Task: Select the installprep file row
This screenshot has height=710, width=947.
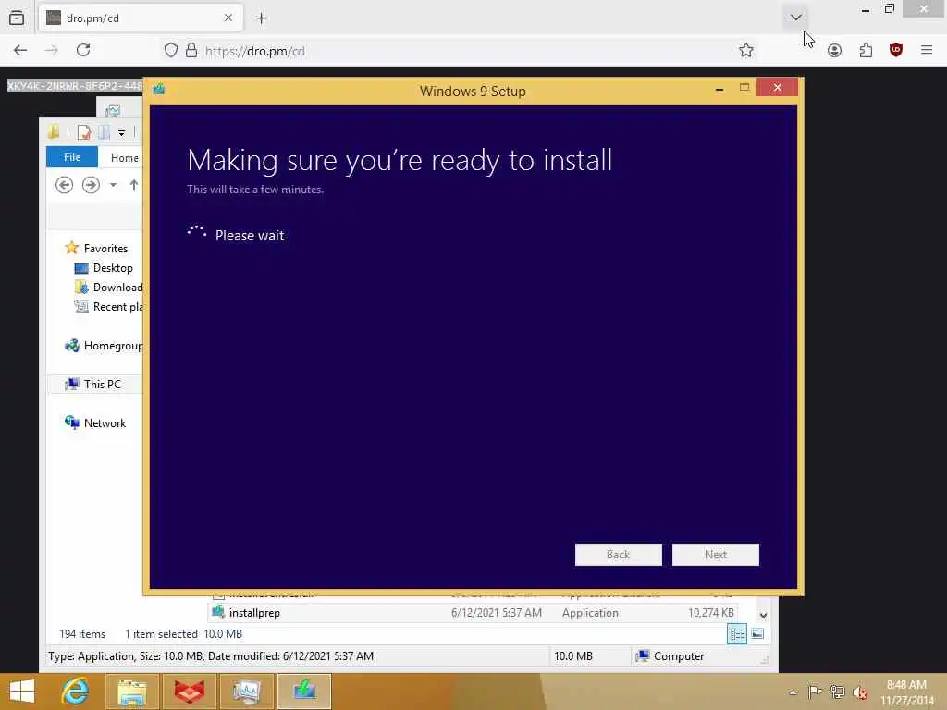Action: pyautogui.click(x=473, y=613)
